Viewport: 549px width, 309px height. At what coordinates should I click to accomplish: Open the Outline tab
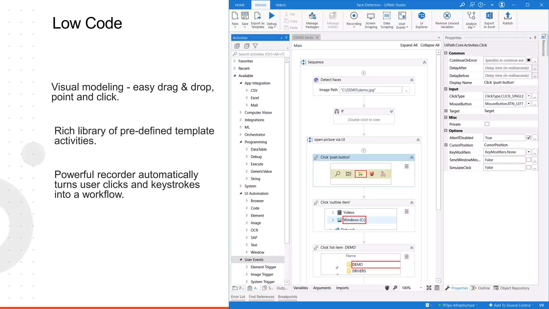tap(481, 288)
